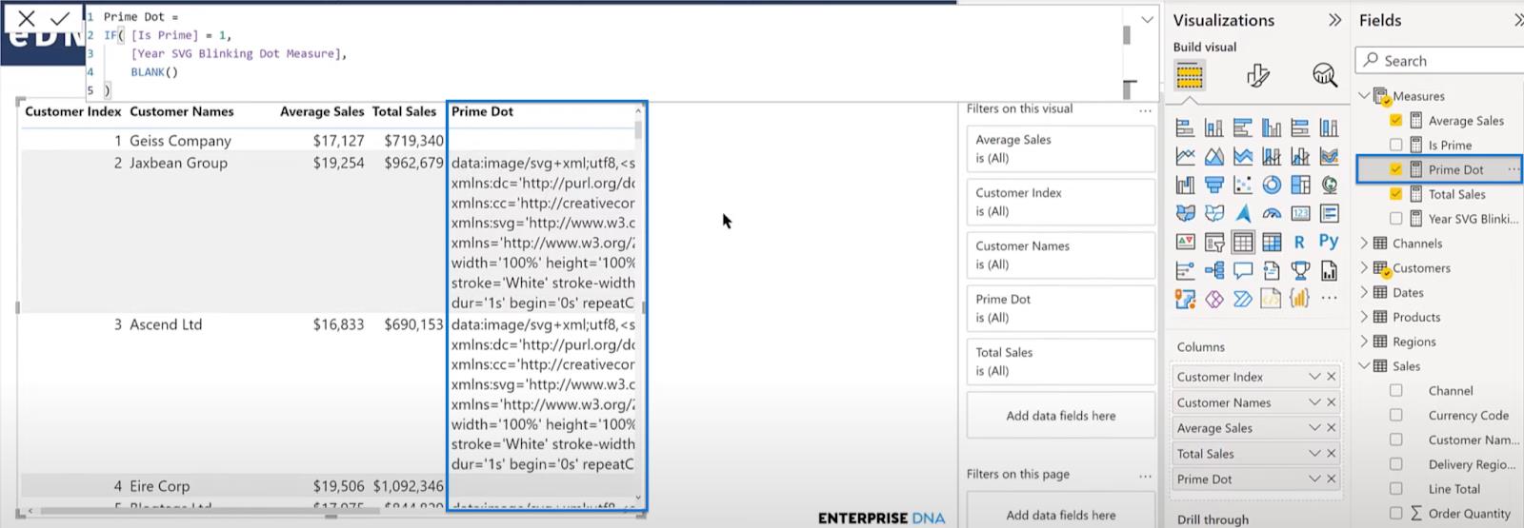Viewport: 1524px width, 528px height.
Task: Expand the formula bar chevron
Action: [1147, 19]
